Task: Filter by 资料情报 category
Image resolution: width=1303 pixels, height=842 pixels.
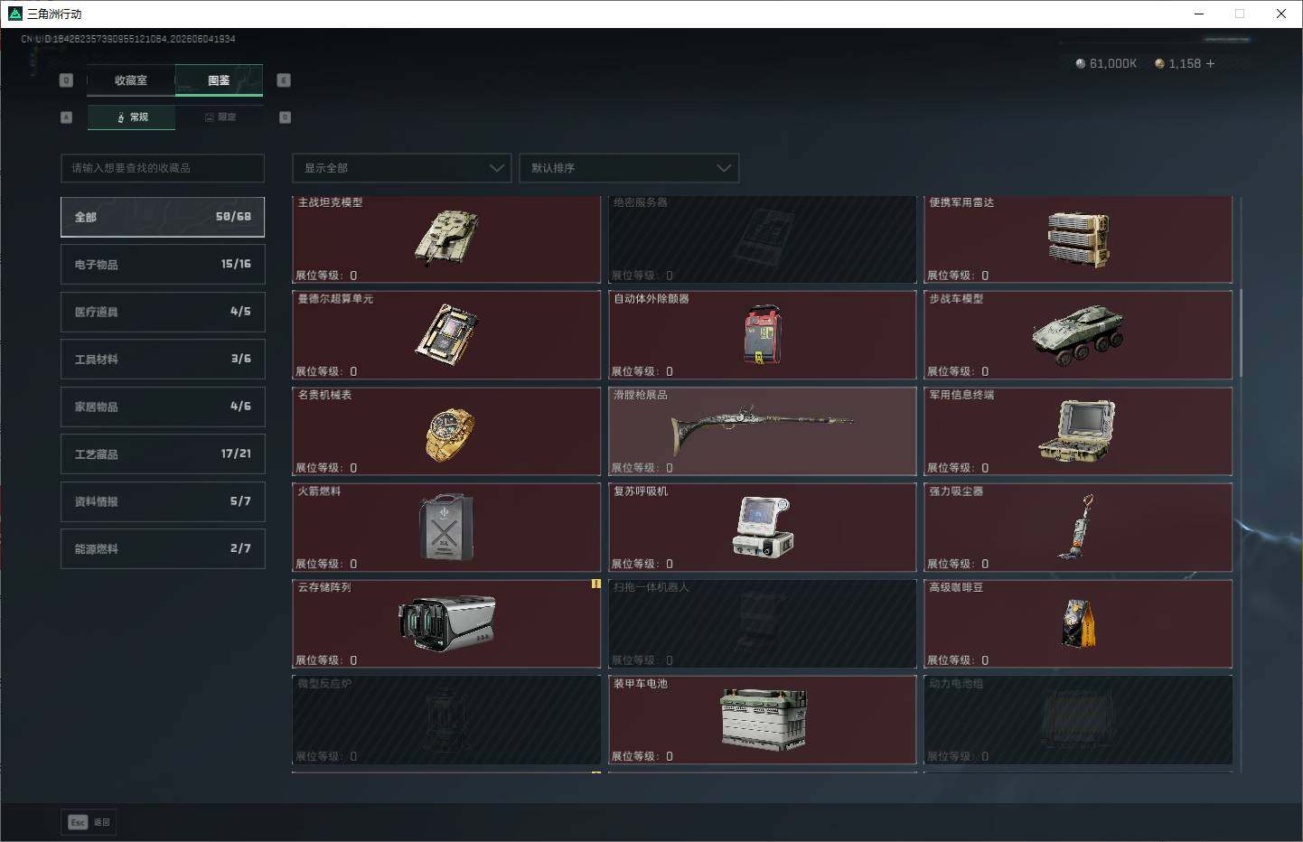Action: coord(163,501)
